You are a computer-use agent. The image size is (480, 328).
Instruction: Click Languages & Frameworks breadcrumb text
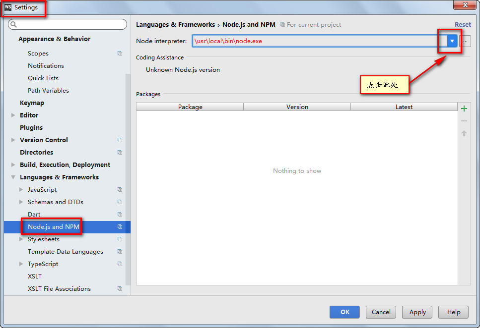click(x=175, y=24)
